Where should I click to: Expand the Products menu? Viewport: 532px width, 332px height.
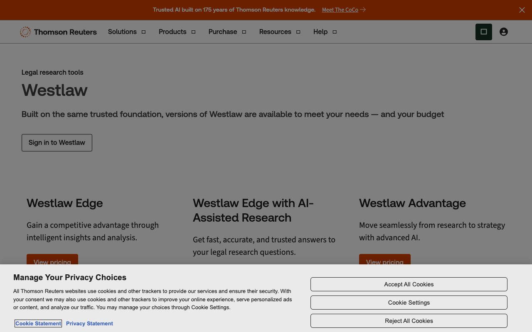tap(177, 32)
